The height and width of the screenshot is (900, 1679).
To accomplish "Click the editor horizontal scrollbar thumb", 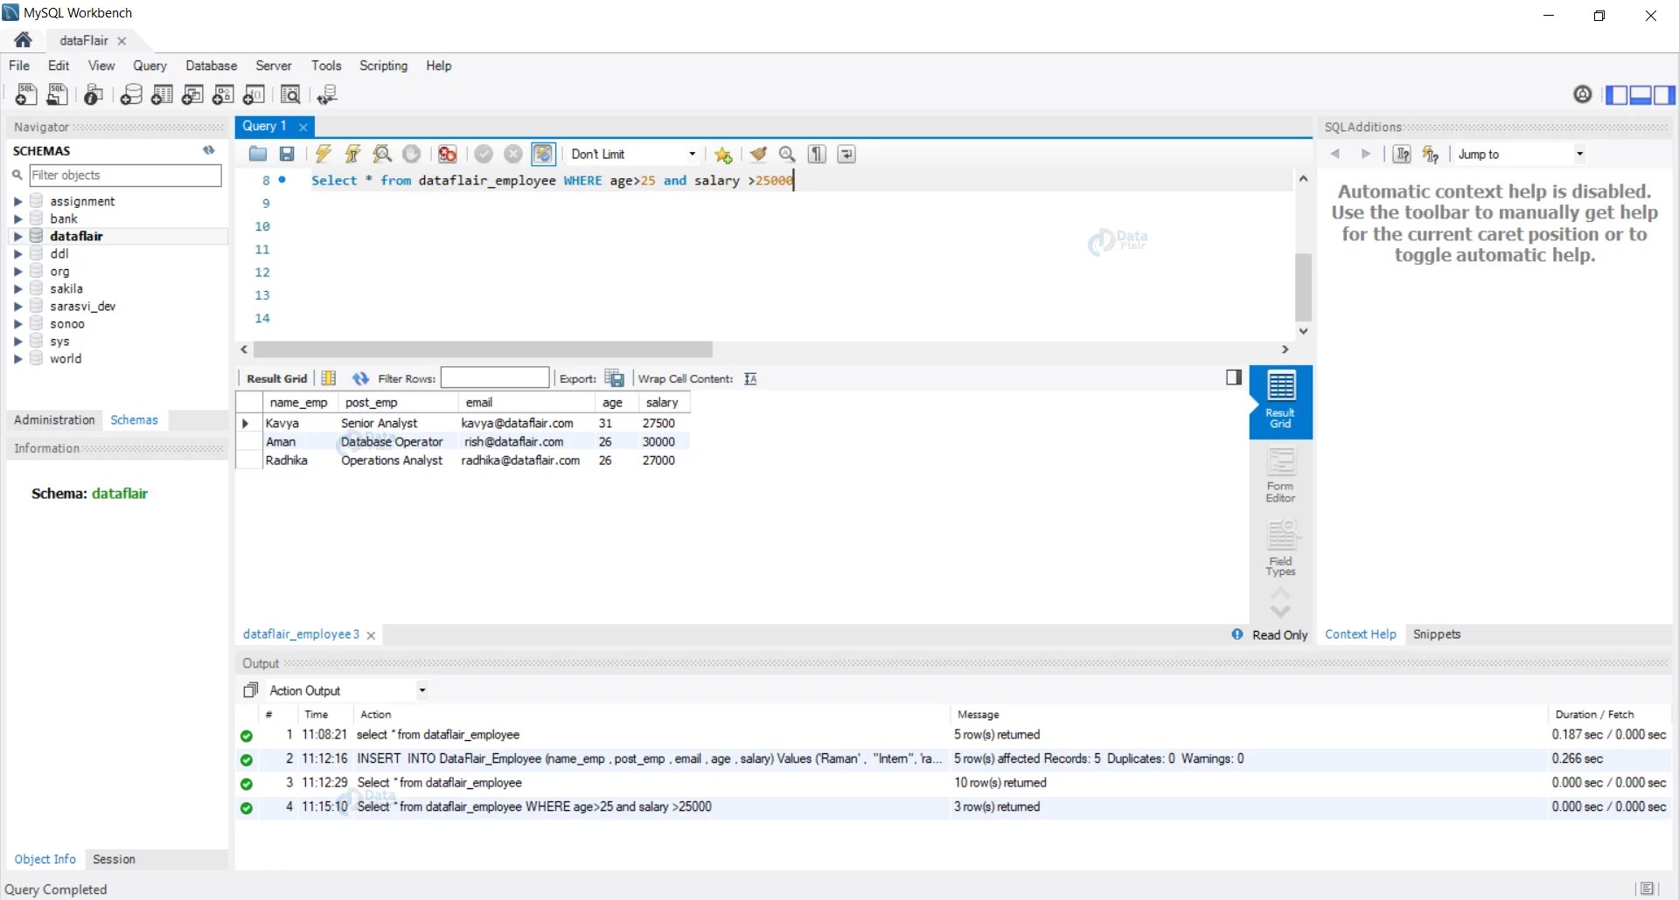I will point(483,350).
